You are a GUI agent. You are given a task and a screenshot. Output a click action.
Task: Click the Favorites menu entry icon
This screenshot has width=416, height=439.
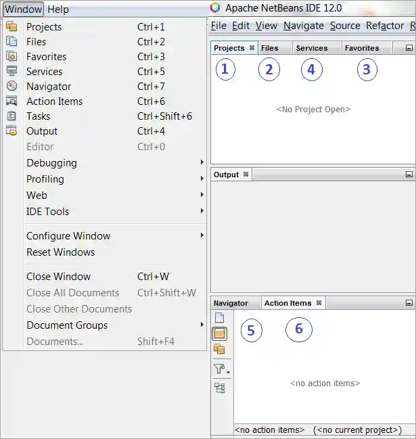tap(11, 56)
